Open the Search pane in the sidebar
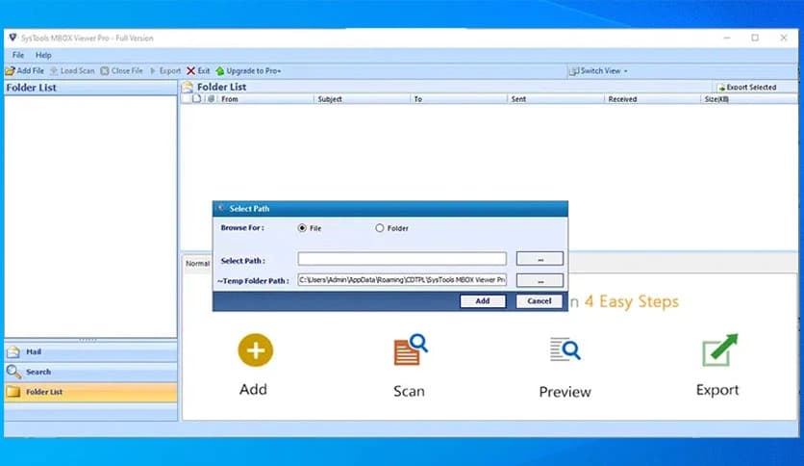 90,372
